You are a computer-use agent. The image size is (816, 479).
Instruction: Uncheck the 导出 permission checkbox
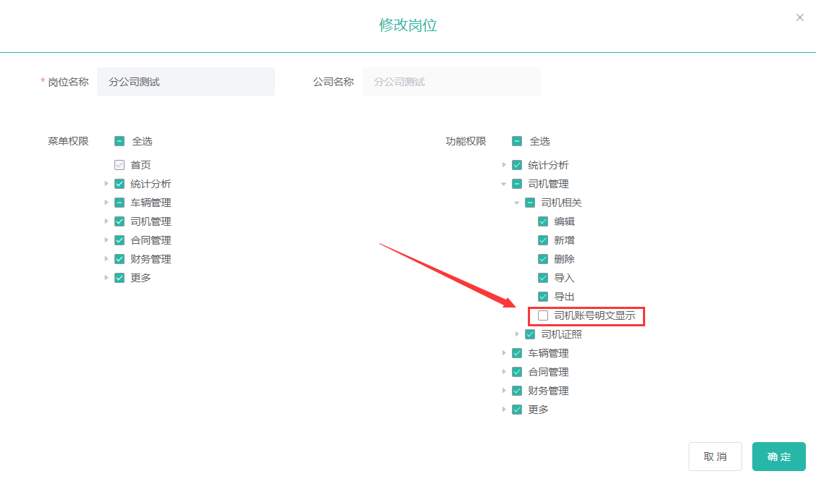click(x=543, y=297)
